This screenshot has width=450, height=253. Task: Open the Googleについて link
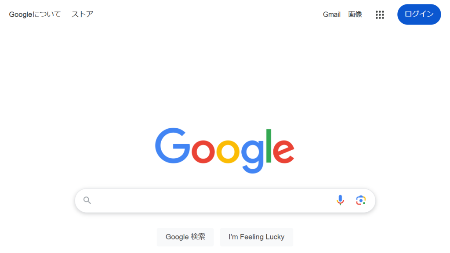pyautogui.click(x=35, y=14)
